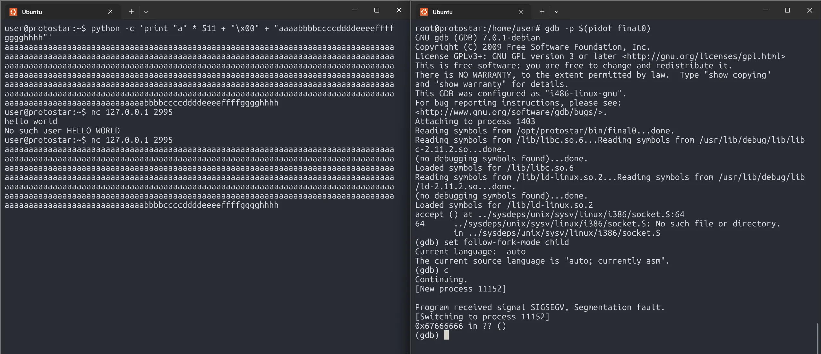Click the python -c print command line
The height and width of the screenshot is (354, 821).
[199, 33]
